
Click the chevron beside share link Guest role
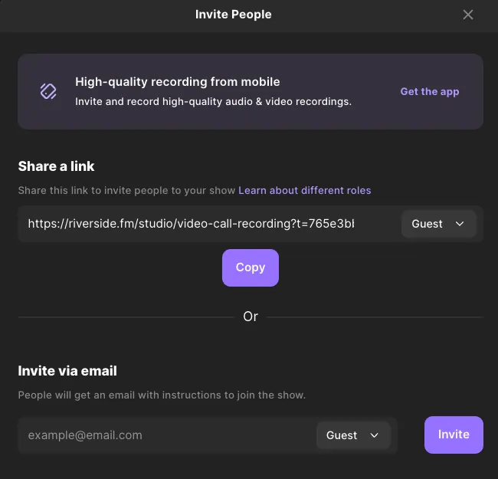(x=460, y=224)
